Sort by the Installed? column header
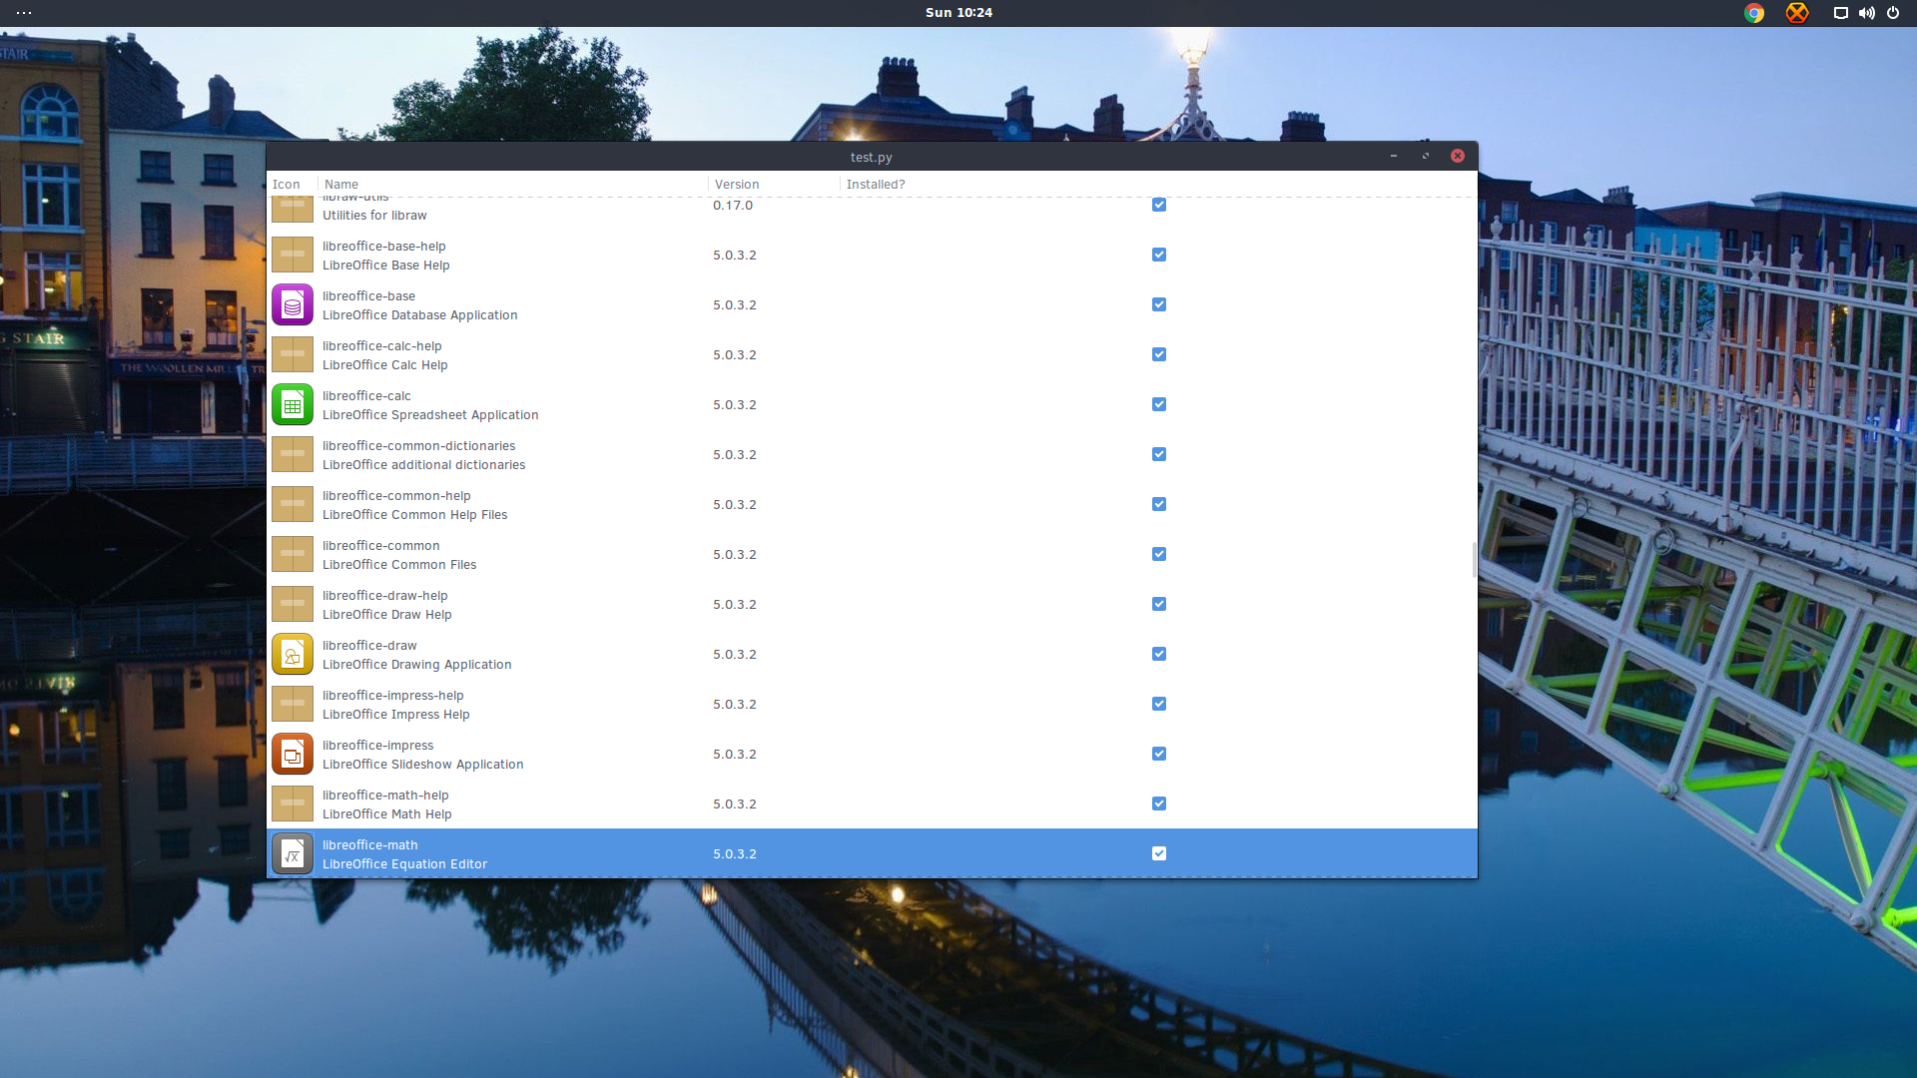This screenshot has height=1078, width=1917. tap(1158, 185)
